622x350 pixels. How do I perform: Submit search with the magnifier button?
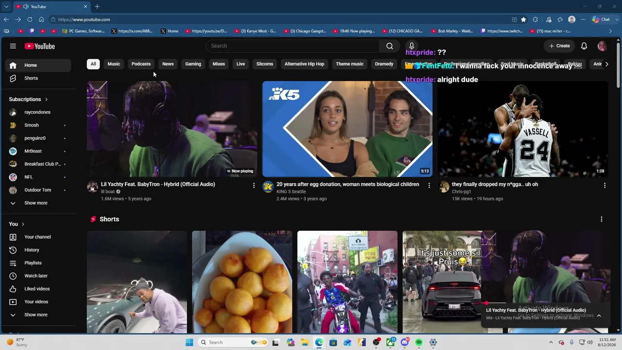tap(390, 46)
